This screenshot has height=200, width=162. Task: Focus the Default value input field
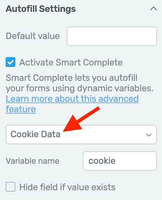[112, 36]
